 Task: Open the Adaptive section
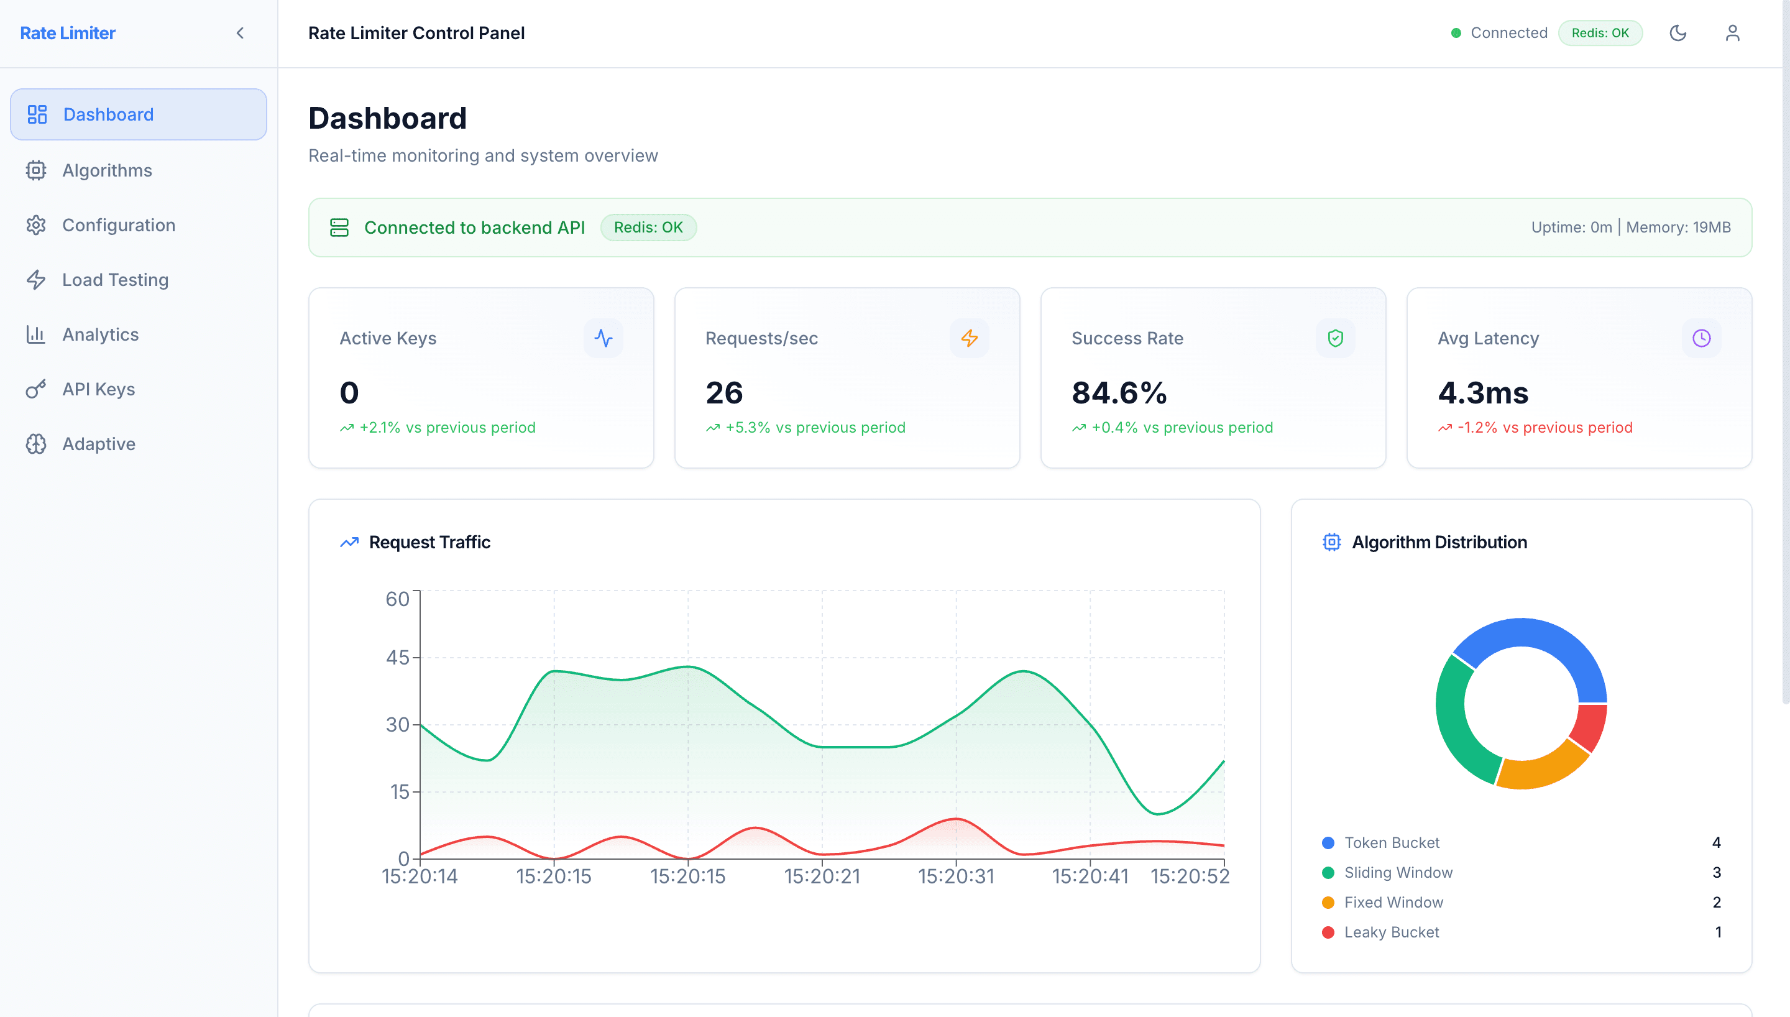98,444
